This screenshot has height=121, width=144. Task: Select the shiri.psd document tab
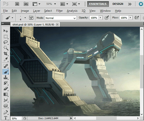[33, 24]
